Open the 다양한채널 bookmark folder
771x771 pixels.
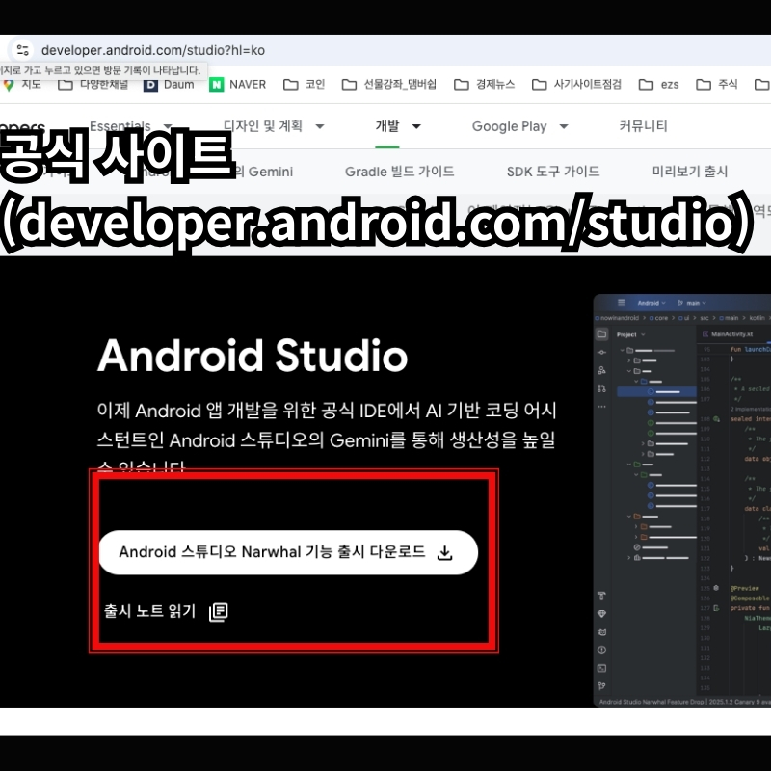[x=93, y=85]
